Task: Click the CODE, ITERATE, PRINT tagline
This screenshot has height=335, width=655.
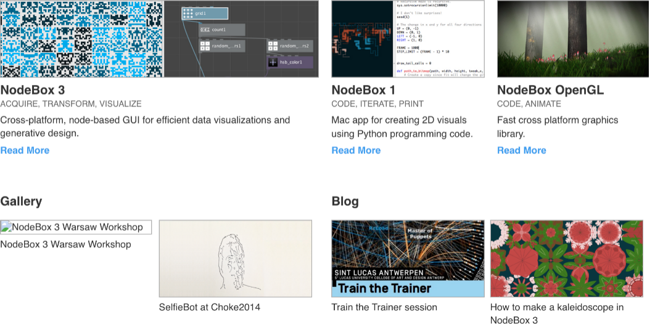Action: [377, 104]
